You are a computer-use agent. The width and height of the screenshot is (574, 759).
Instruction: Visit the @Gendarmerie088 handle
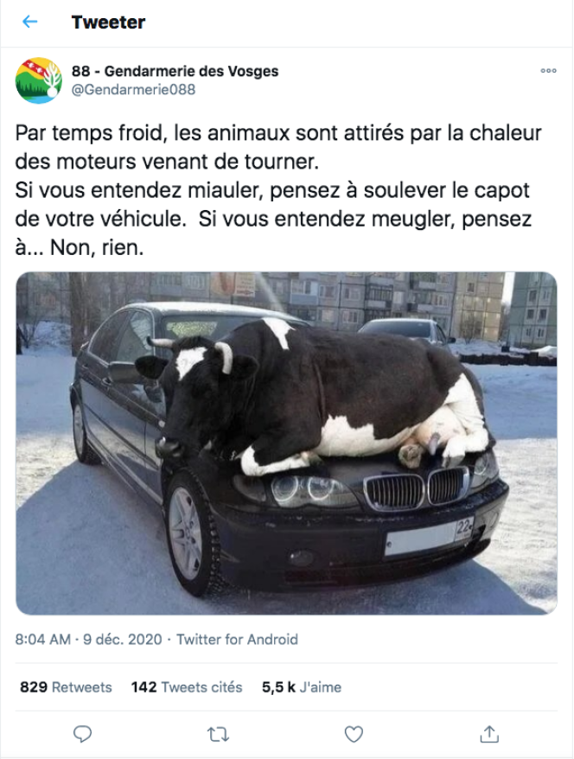134,90
